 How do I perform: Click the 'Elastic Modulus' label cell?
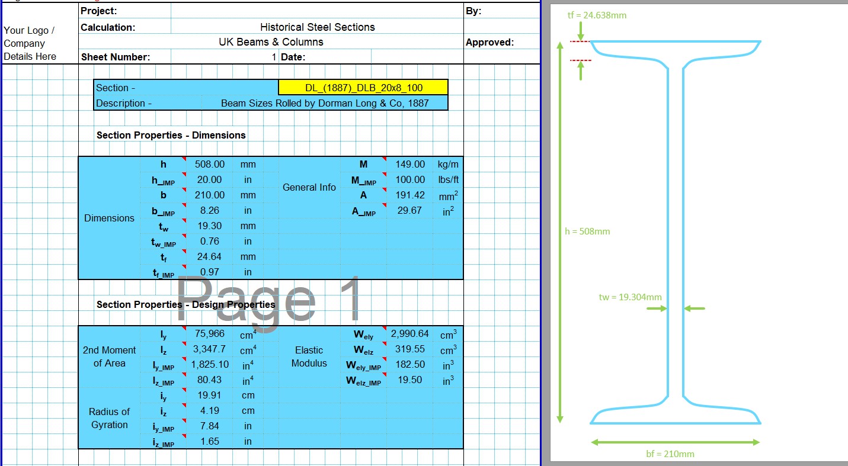pyautogui.click(x=309, y=356)
